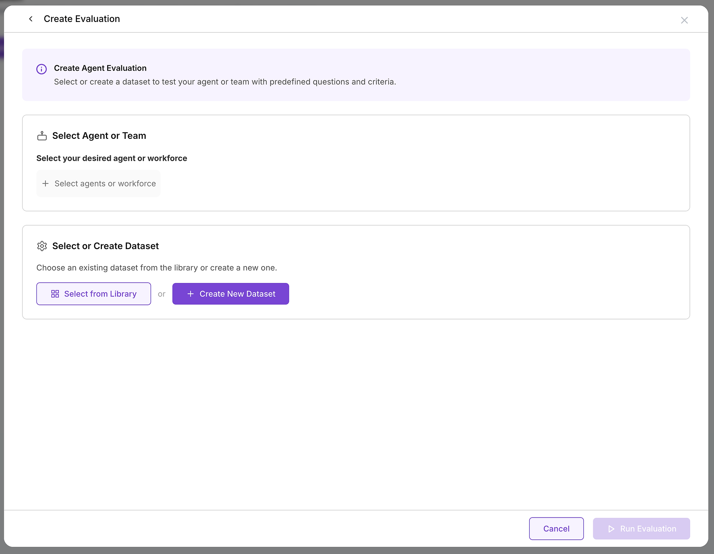Click 'Select your desired agent or workforce' label
This screenshot has height=554, width=714.
click(112, 158)
